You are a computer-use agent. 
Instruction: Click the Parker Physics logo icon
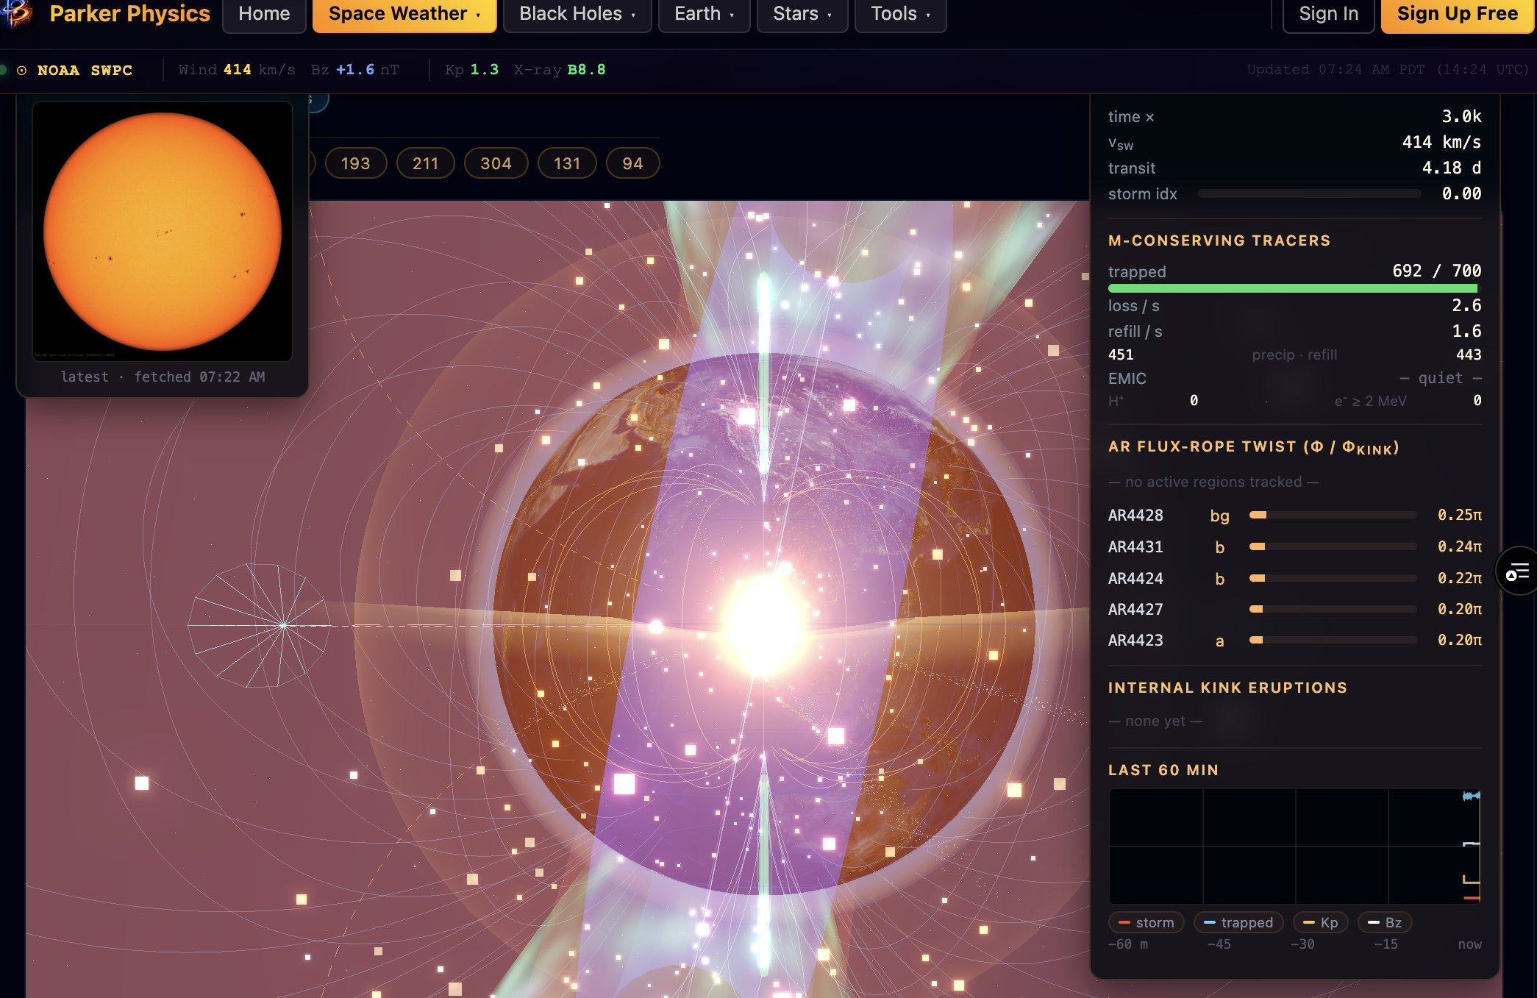(18, 13)
